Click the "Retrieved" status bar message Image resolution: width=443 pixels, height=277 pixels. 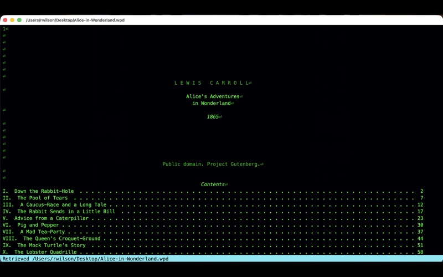(x=85, y=259)
